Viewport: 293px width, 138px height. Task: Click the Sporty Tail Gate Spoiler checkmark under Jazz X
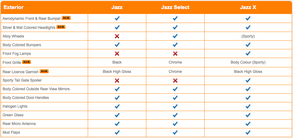(x=248, y=80)
